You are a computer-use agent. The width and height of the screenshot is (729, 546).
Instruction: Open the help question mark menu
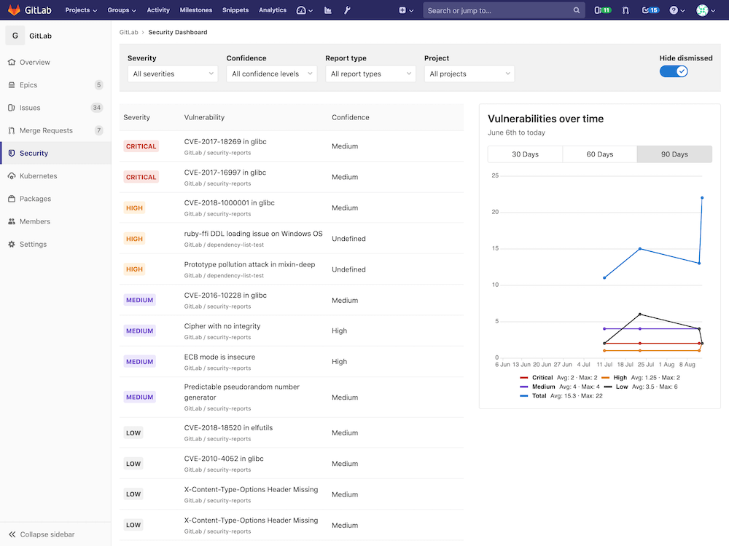(677, 10)
